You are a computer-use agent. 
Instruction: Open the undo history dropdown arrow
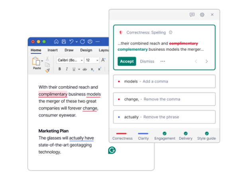pos(76,42)
